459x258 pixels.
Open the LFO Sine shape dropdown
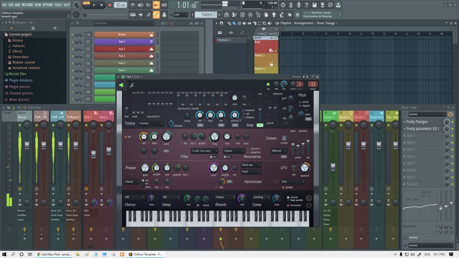[292, 182]
